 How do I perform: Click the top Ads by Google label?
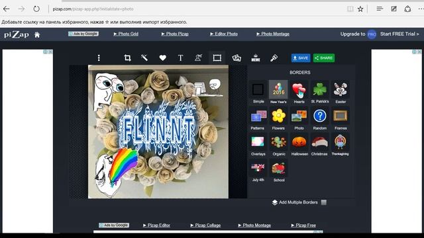[x=83, y=34]
